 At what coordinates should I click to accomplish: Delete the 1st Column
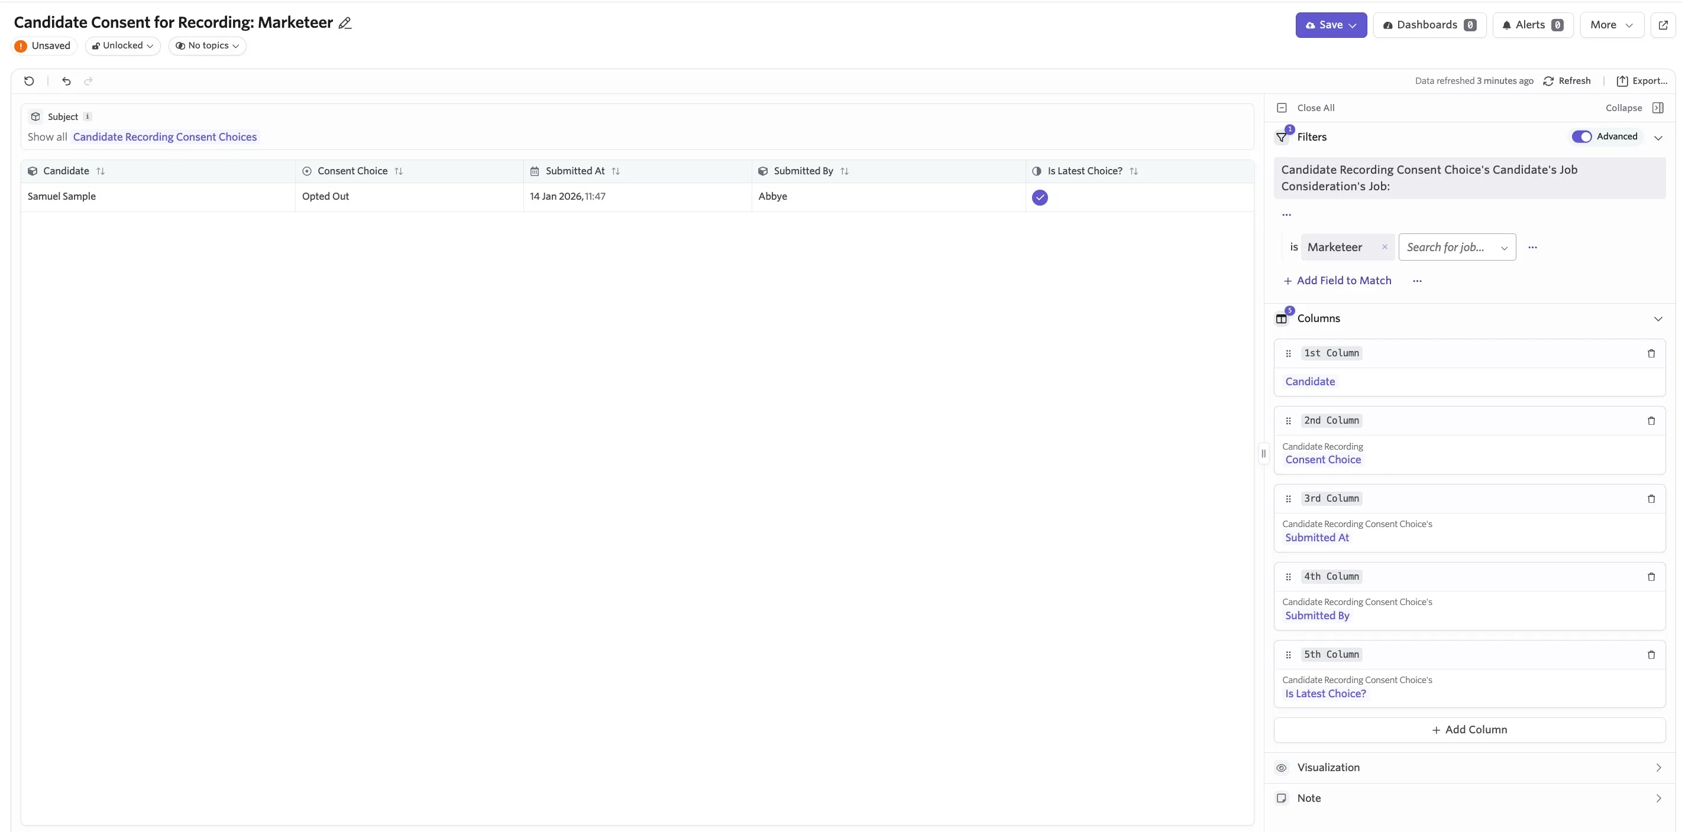click(x=1651, y=353)
